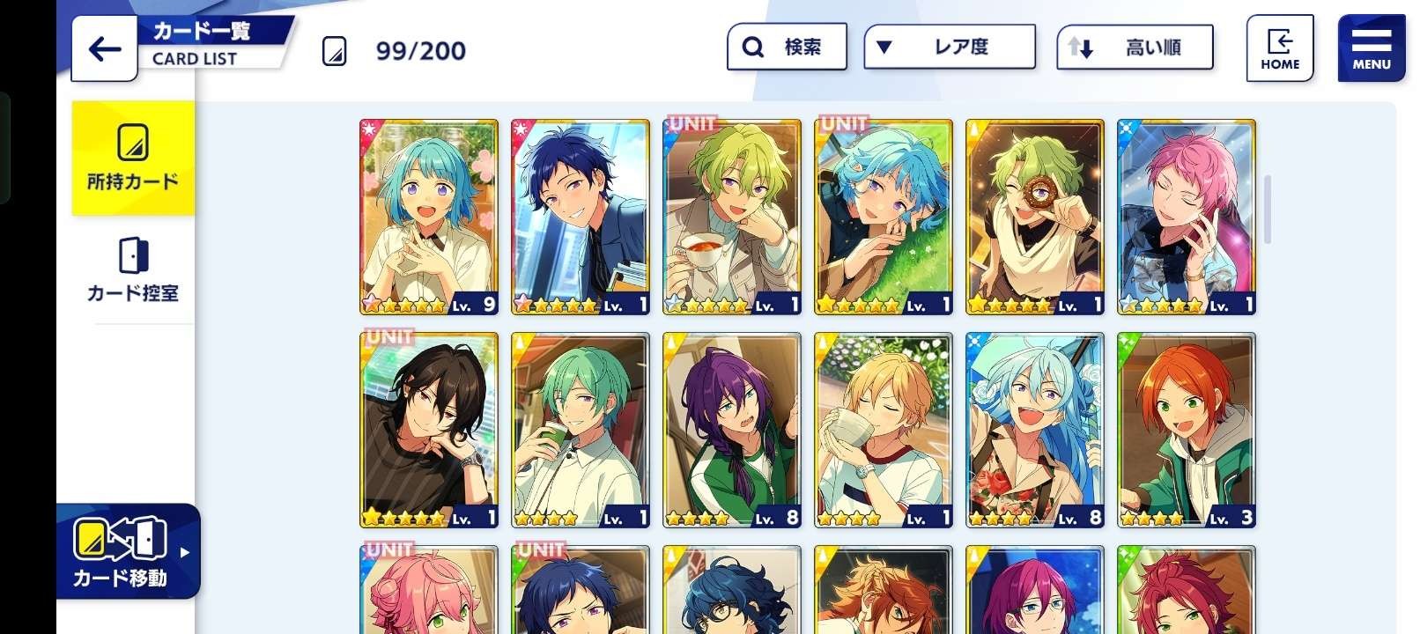Select the teal-haired Lv. 9 card
This screenshot has height=634, width=1420.
[x=429, y=217]
